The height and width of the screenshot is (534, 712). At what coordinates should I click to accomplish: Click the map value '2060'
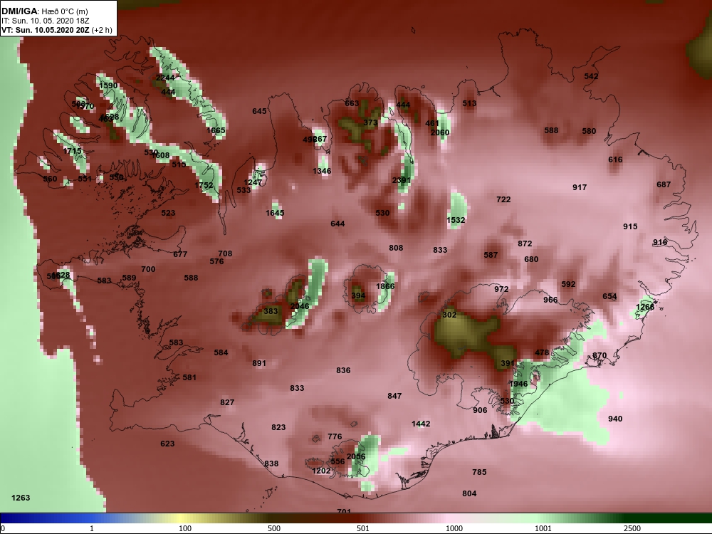440,132
